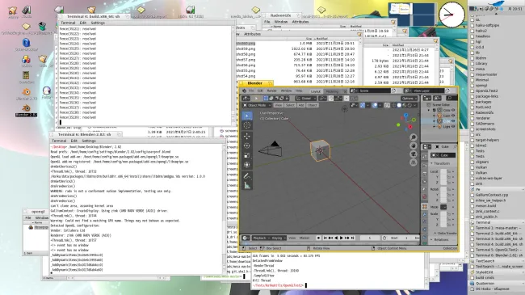Pick the Scale tool in viewport toolbar
The image size is (525, 295).
tap(247, 155)
